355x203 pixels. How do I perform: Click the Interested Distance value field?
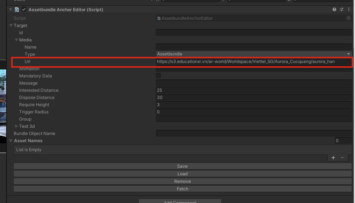click(x=254, y=90)
